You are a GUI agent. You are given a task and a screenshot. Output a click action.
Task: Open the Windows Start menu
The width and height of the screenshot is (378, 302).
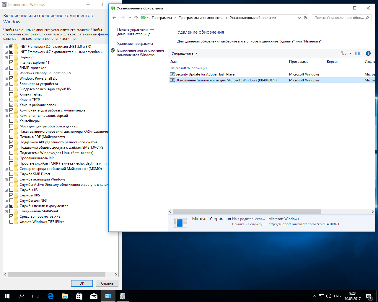tap(7, 296)
